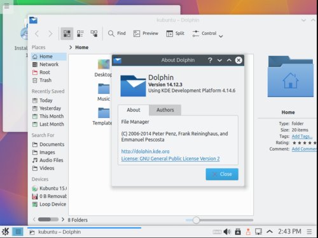Adjust the zoom slider handle in status bar
This screenshot has width=318, height=238.
197,220
